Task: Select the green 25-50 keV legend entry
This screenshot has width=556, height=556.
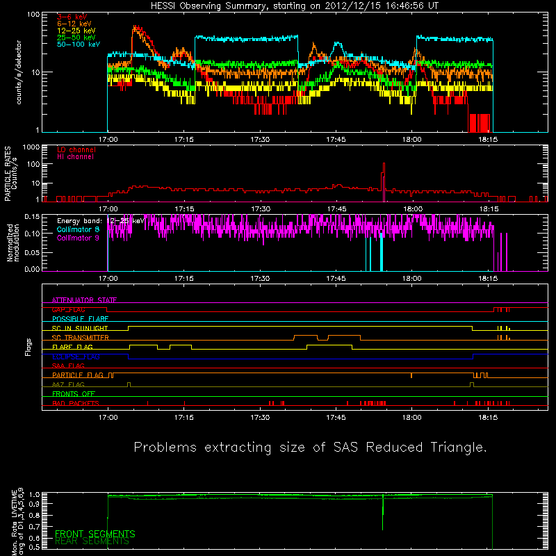Action: [x=76, y=38]
